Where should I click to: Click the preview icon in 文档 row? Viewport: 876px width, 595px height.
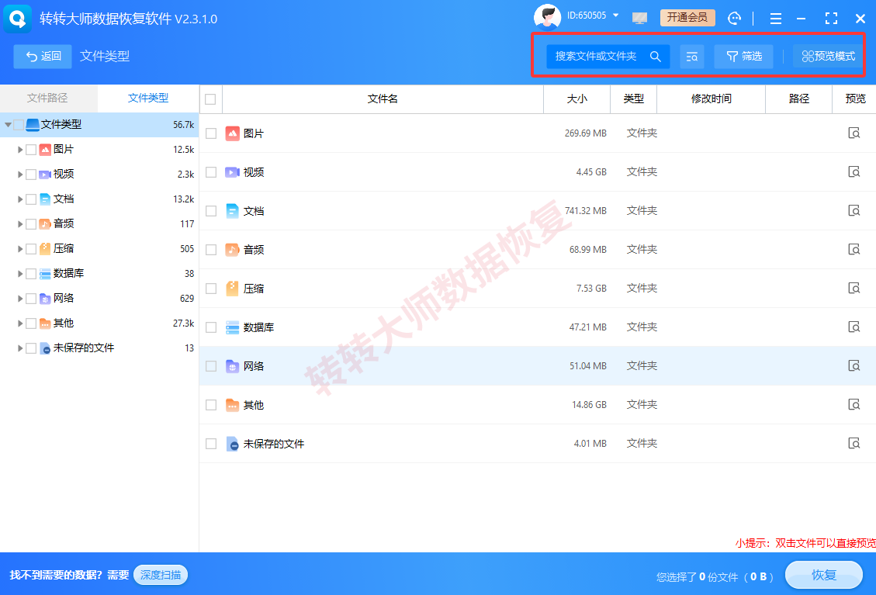853,211
